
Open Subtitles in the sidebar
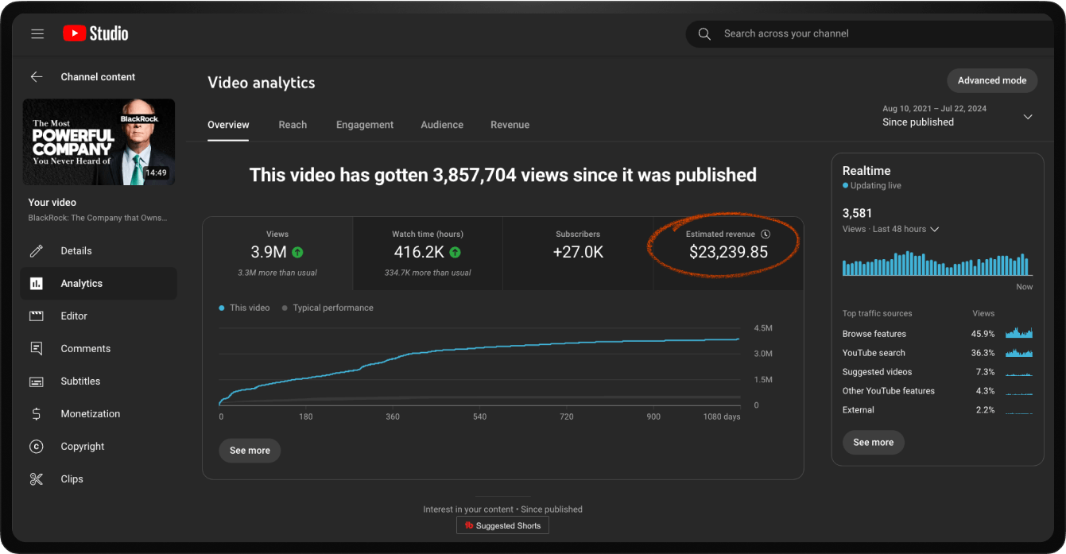(x=99, y=382)
